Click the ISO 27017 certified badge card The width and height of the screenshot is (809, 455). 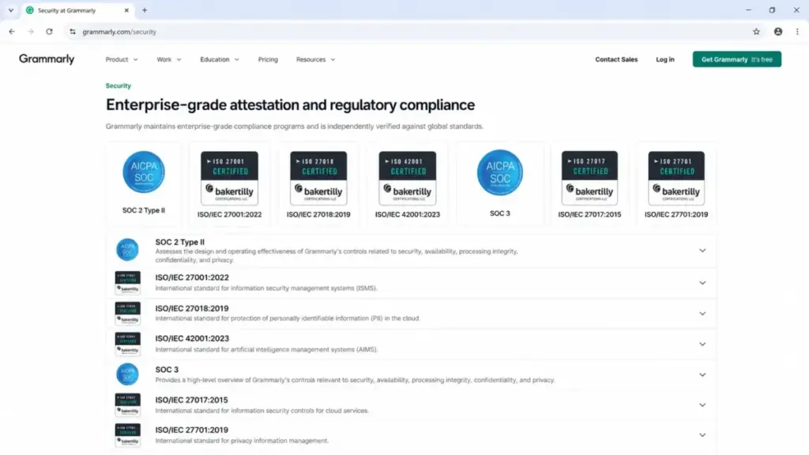[x=589, y=183]
